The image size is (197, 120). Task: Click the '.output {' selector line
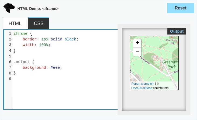pyautogui.click(x=24, y=62)
